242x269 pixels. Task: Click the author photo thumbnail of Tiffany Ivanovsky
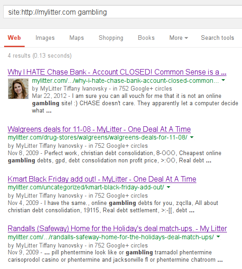pyautogui.click(x=18, y=89)
